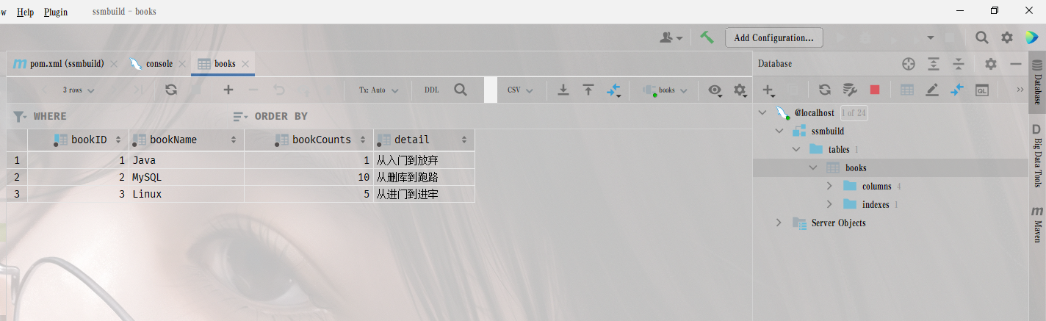
Task: Reload the books table data
Action: [x=171, y=90]
